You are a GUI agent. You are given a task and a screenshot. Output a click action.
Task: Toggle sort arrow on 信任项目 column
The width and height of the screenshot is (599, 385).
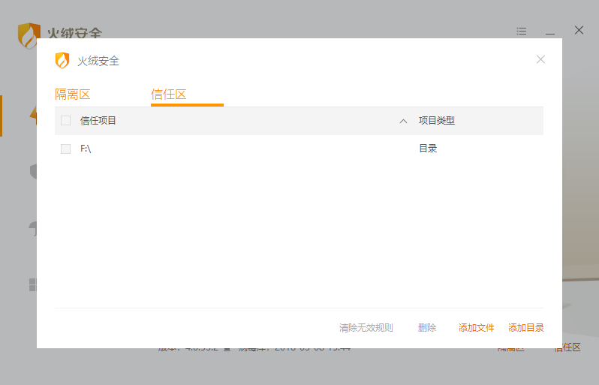[403, 121]
